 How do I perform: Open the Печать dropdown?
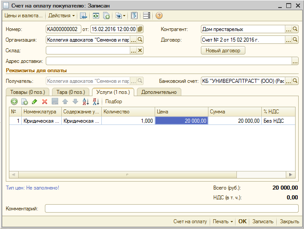point(223,221)
